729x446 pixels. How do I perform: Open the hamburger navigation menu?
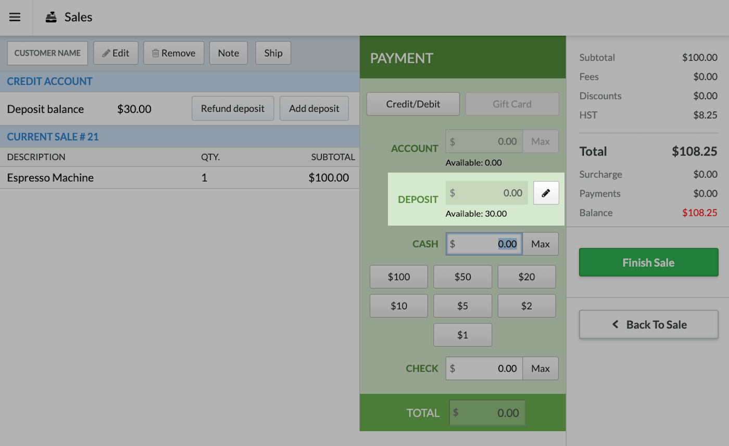pyautogui.click(x=15, y=17)
